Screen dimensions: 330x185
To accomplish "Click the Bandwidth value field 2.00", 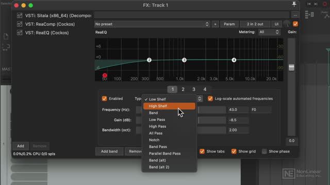I will tap(238, 130).
